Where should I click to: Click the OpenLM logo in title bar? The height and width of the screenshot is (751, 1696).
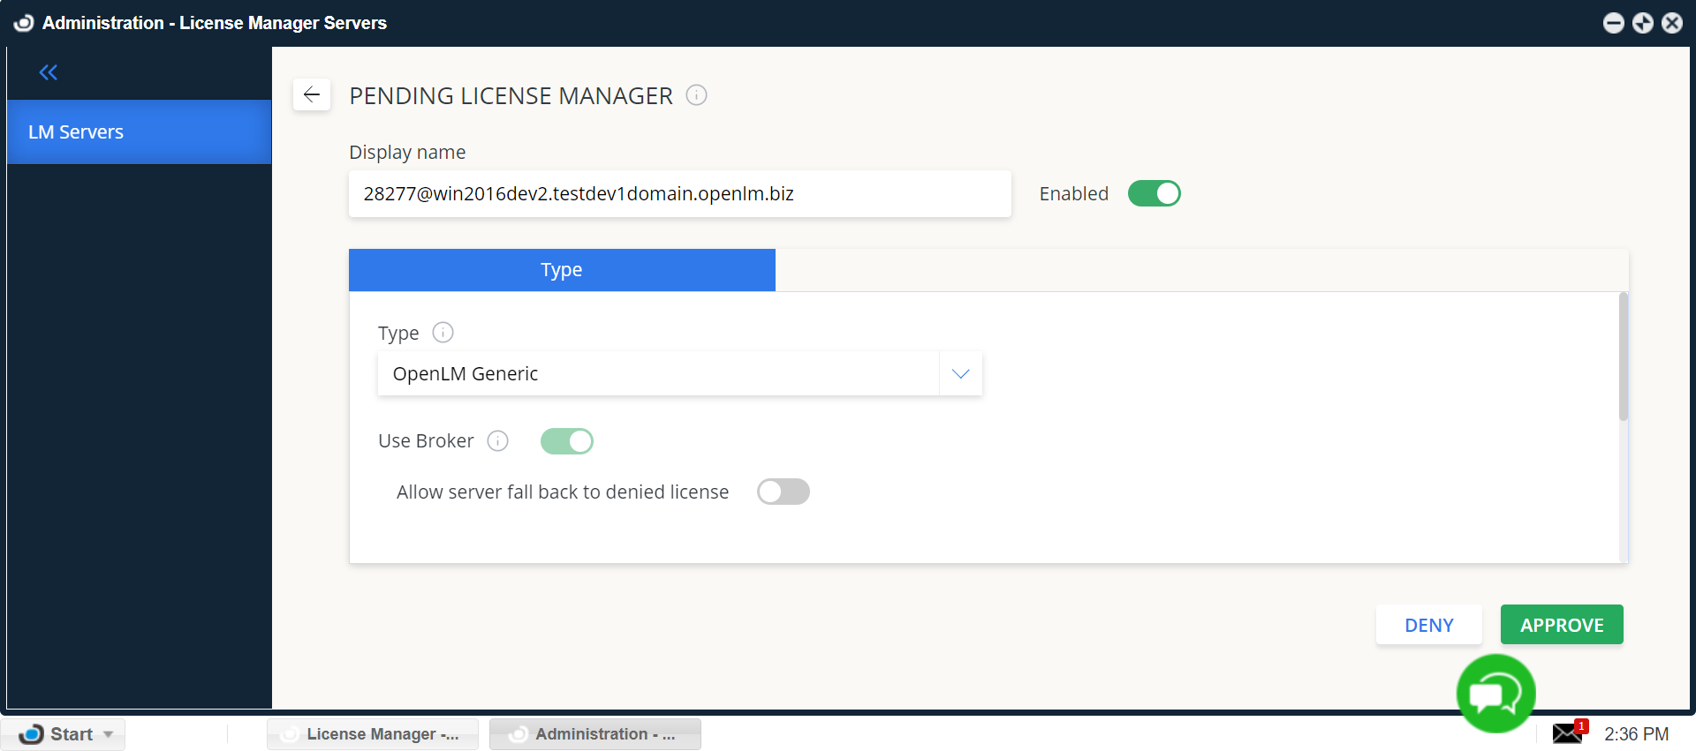(x=24, y=23)
